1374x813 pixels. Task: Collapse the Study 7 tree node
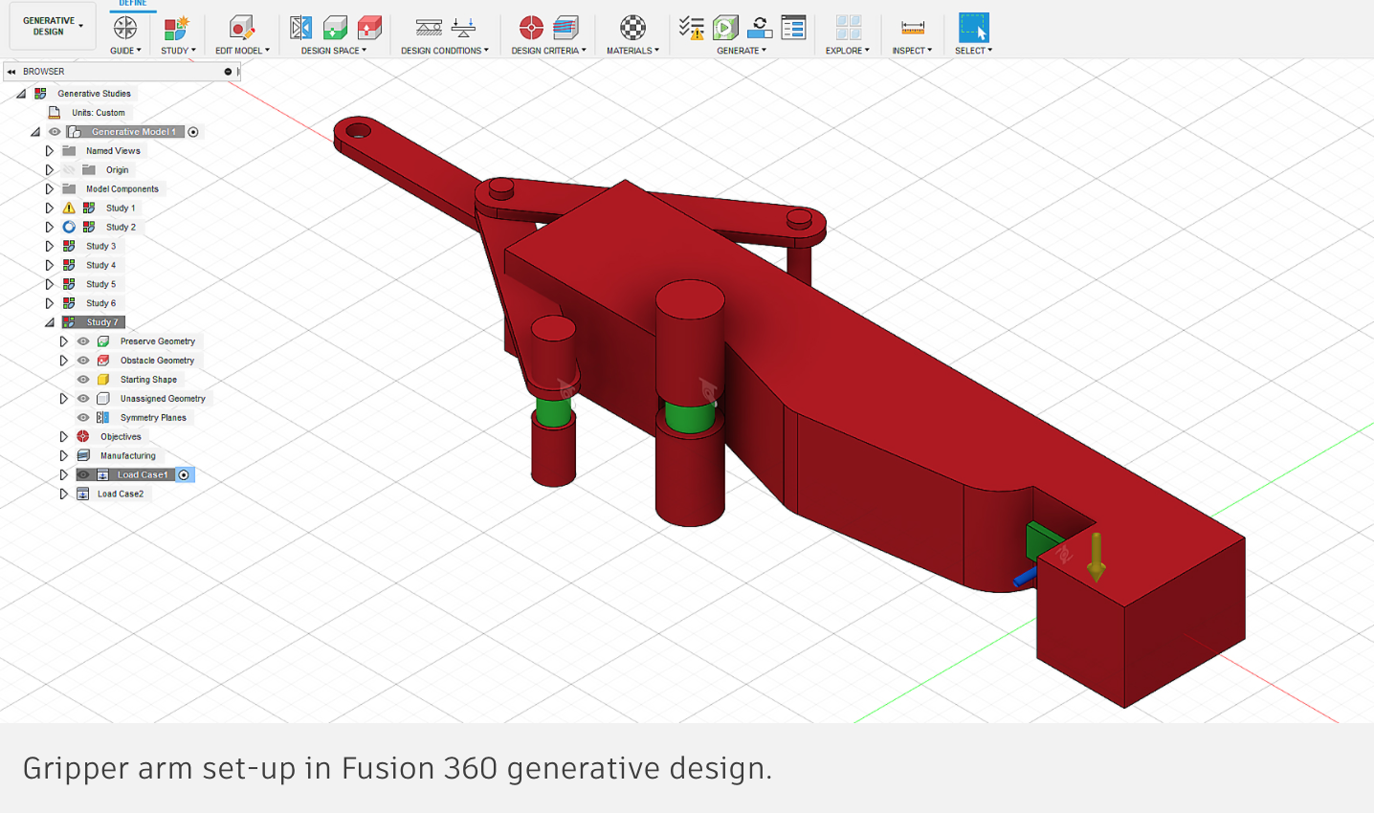[50, 322]
